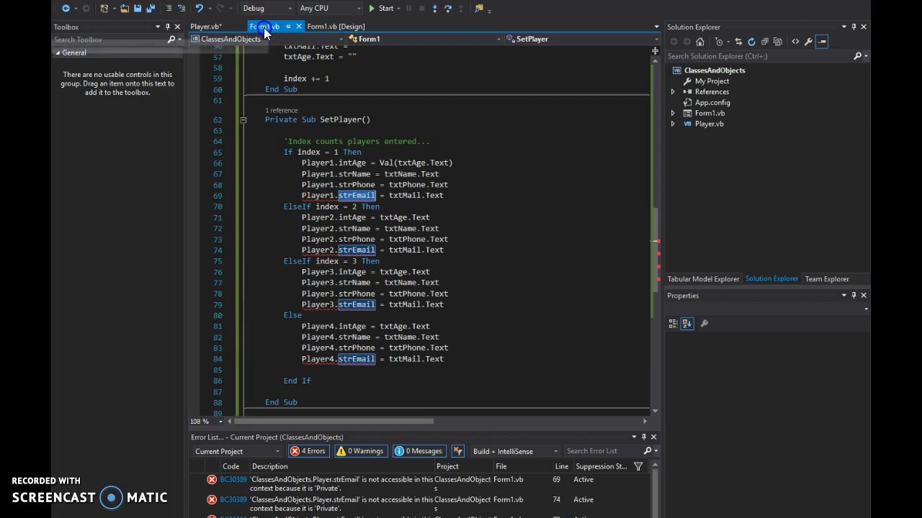Undo the last edit in the toolbar

pos(200,9)
